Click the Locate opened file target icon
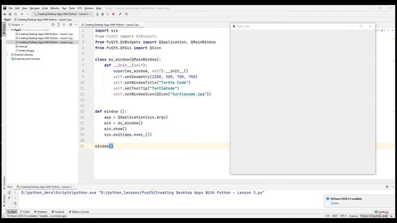Image resolution: width=397 pixels, height=223 pixels. [53, 25]
